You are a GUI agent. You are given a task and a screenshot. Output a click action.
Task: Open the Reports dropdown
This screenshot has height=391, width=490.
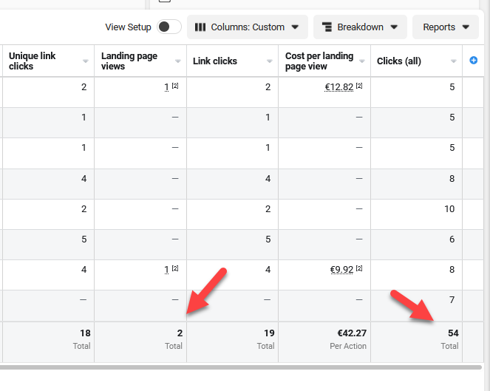tap(445, 27)
